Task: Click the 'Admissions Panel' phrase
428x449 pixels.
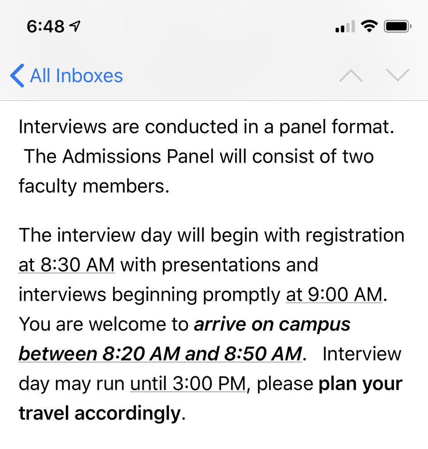Action: point(138,157)
